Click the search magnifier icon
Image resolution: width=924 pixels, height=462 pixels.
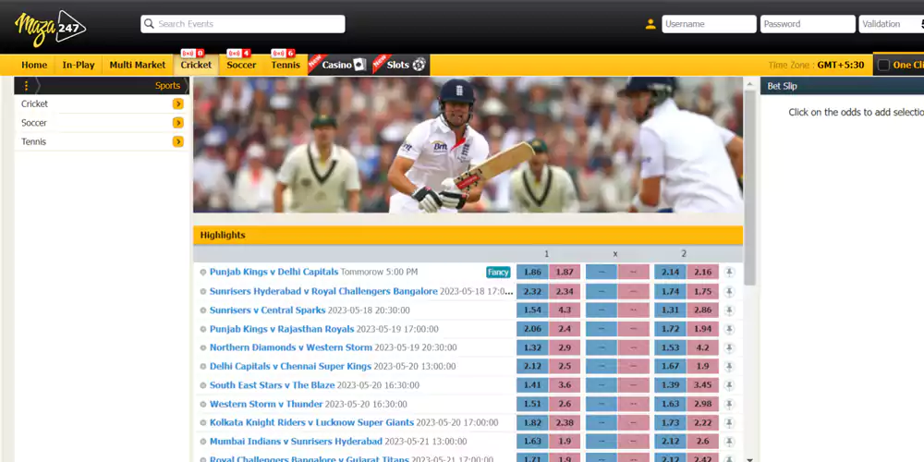tap(150, 24)
